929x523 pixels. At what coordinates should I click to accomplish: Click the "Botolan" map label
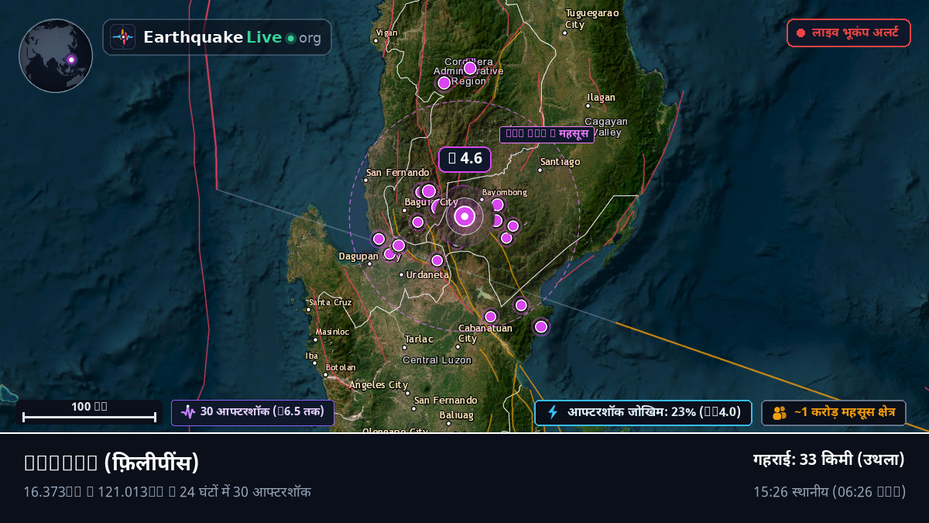(341, 367)
